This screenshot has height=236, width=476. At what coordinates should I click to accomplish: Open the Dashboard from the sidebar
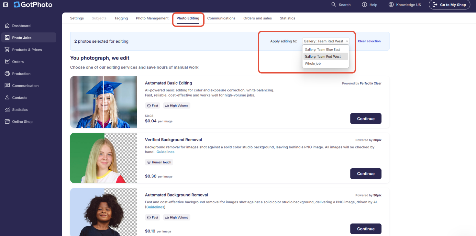22,26
